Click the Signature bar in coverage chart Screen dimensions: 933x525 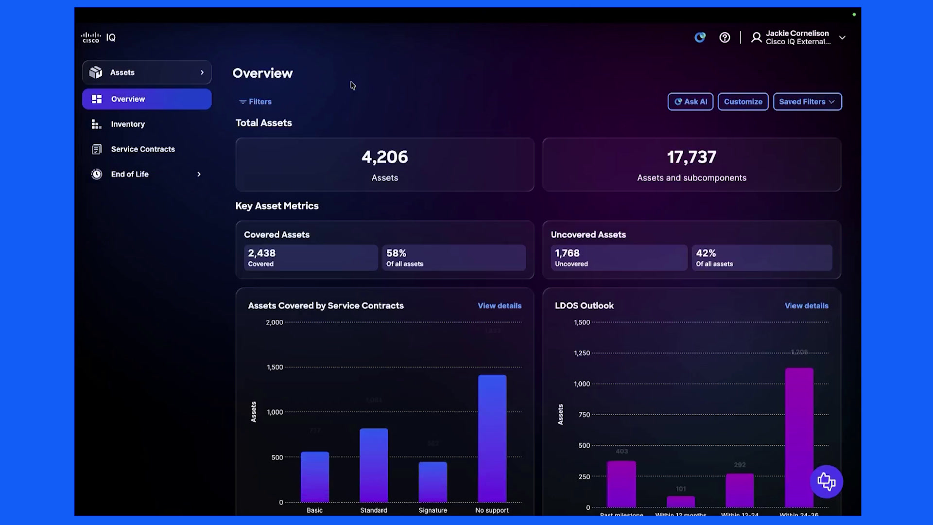pos(433,482)
